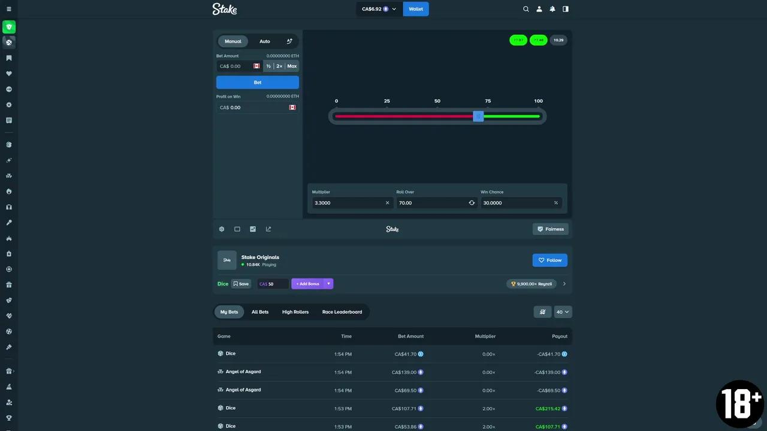Open the user profile icon in header
The height and width of the screenshot is (431, 767).
point(539,9)
